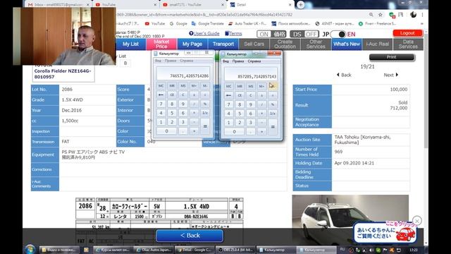Open the Windows Start menu
This screenshot has height=254, width=451.
(x=30, y=250)
